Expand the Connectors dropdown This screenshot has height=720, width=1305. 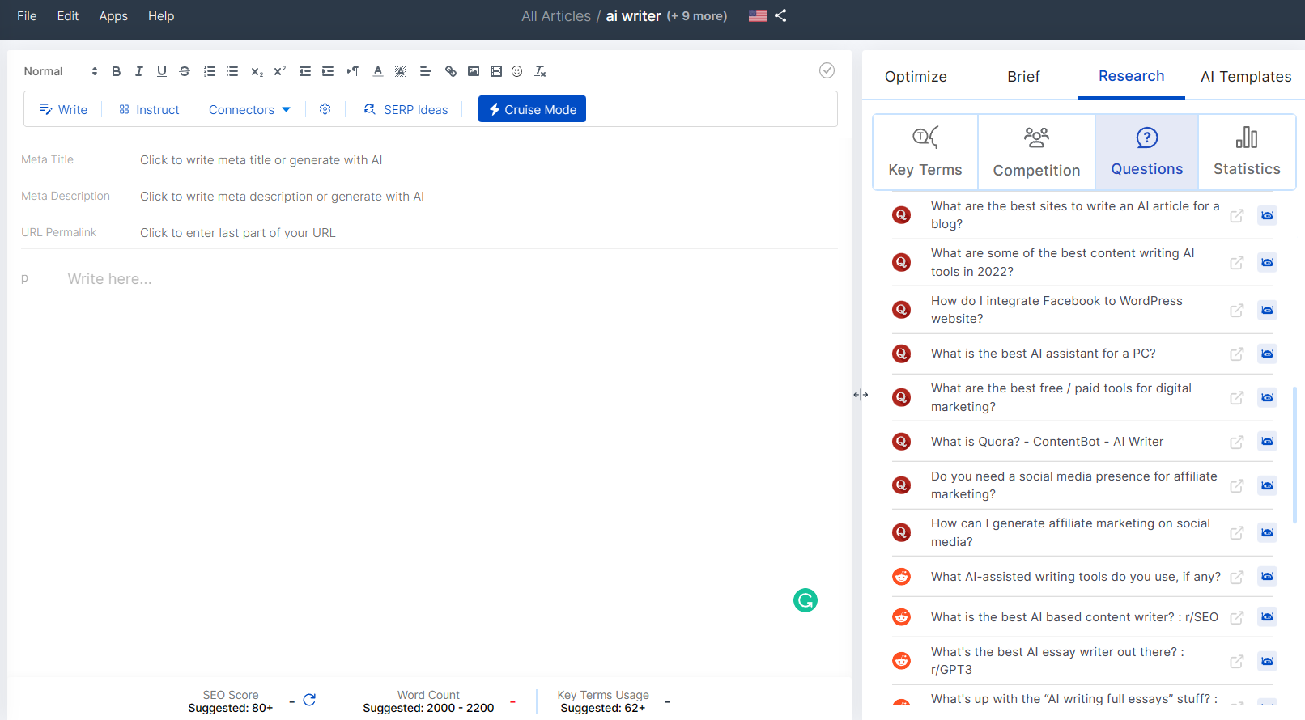point(249,109)
